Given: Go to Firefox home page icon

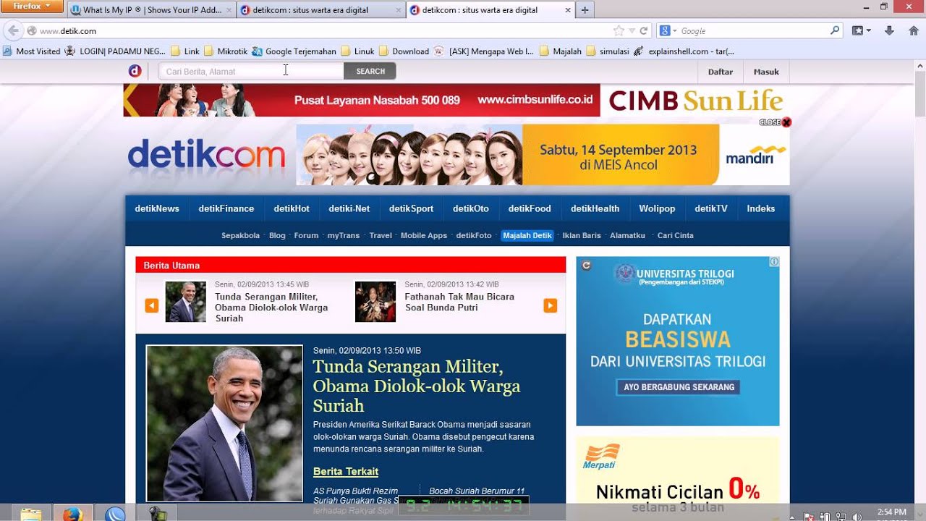Looking at the screenshot, I should (x=913, y=31).
